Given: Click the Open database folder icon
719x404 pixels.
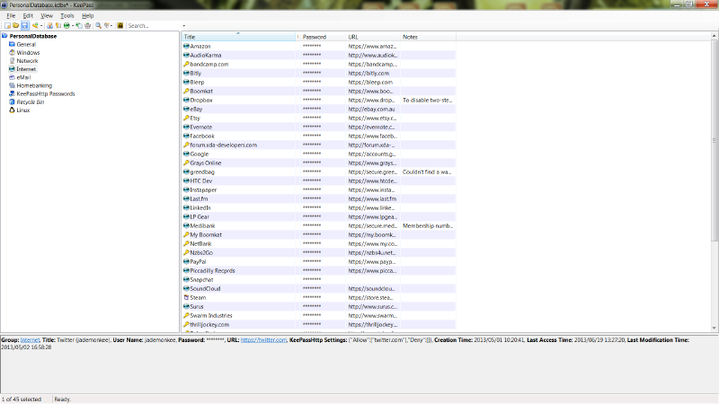Looking at the screenshot, I should pos(15,26).
